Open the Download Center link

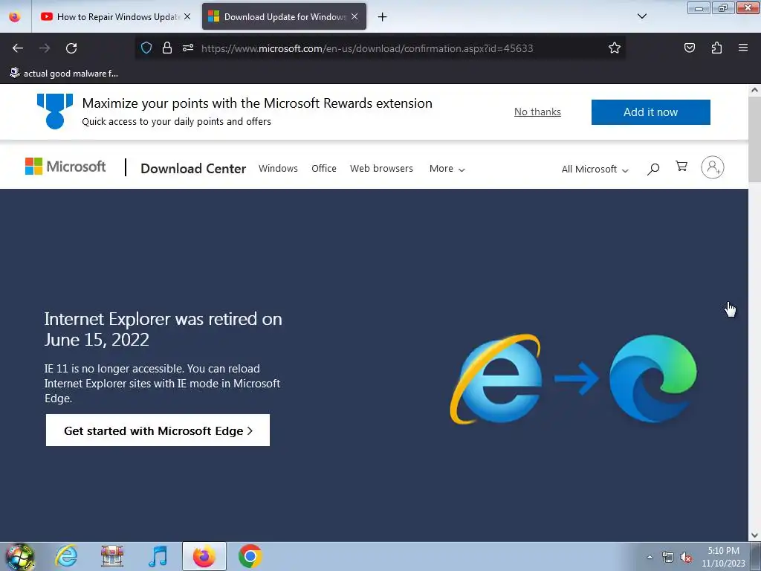coord(193,169)
